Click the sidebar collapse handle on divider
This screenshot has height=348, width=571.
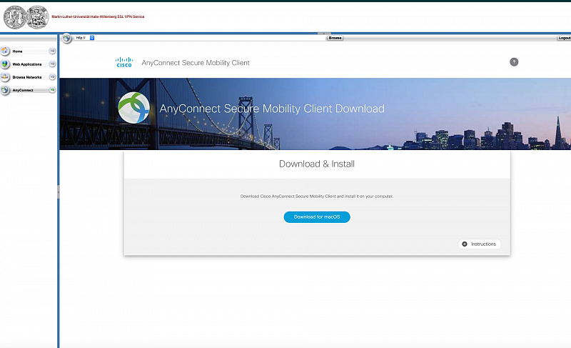[x=59, y=192]
